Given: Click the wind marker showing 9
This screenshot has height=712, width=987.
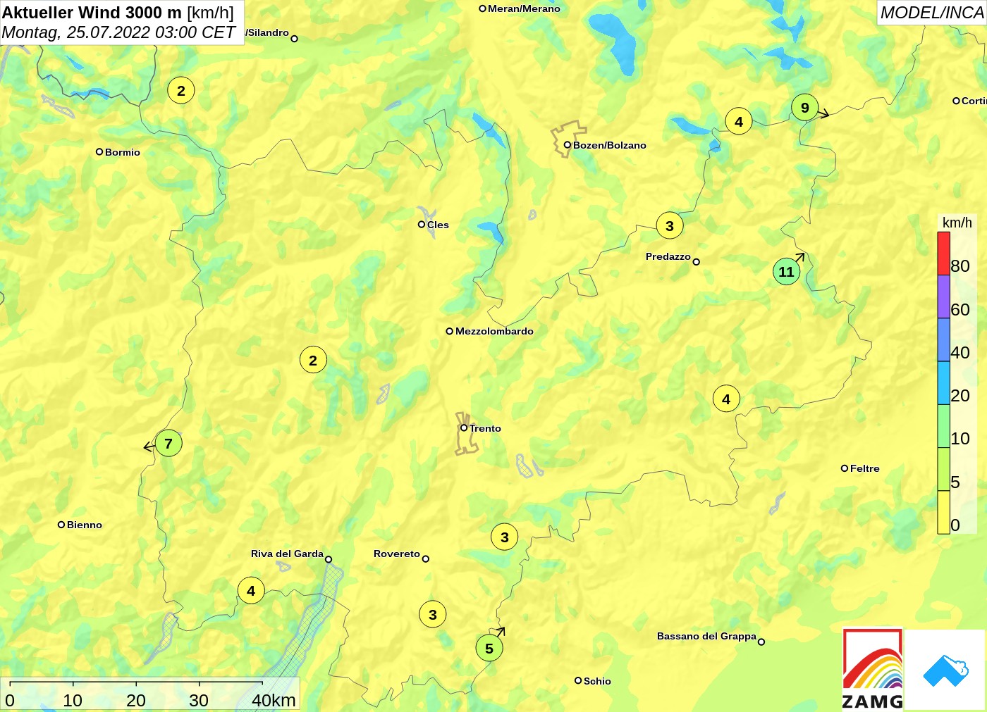Looking at the screenshot, I should tap(804, 108).
